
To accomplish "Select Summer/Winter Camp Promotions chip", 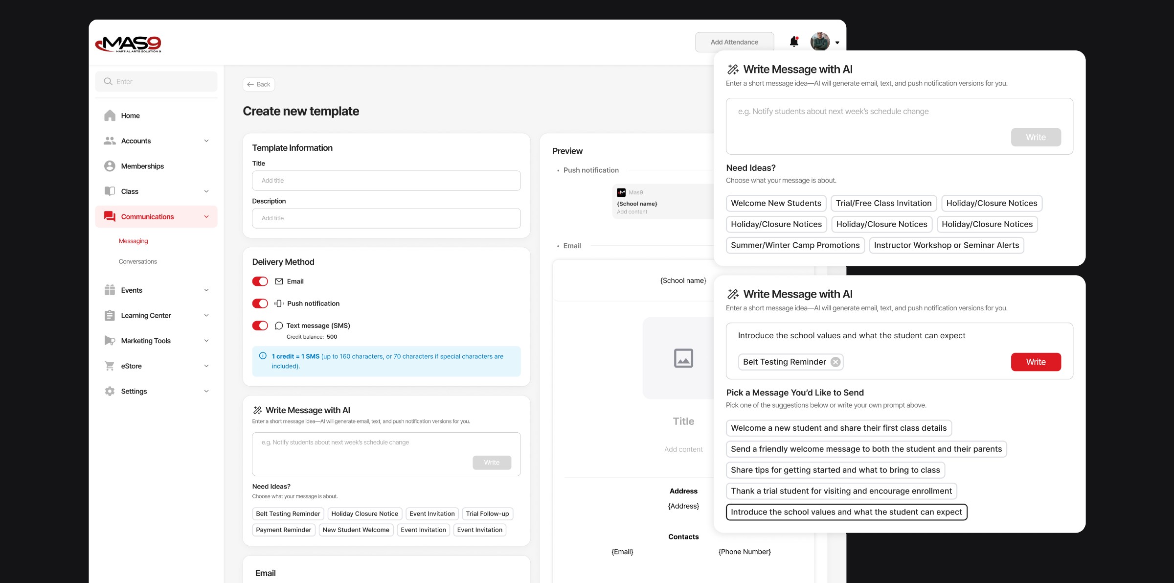I will point(795,245).
